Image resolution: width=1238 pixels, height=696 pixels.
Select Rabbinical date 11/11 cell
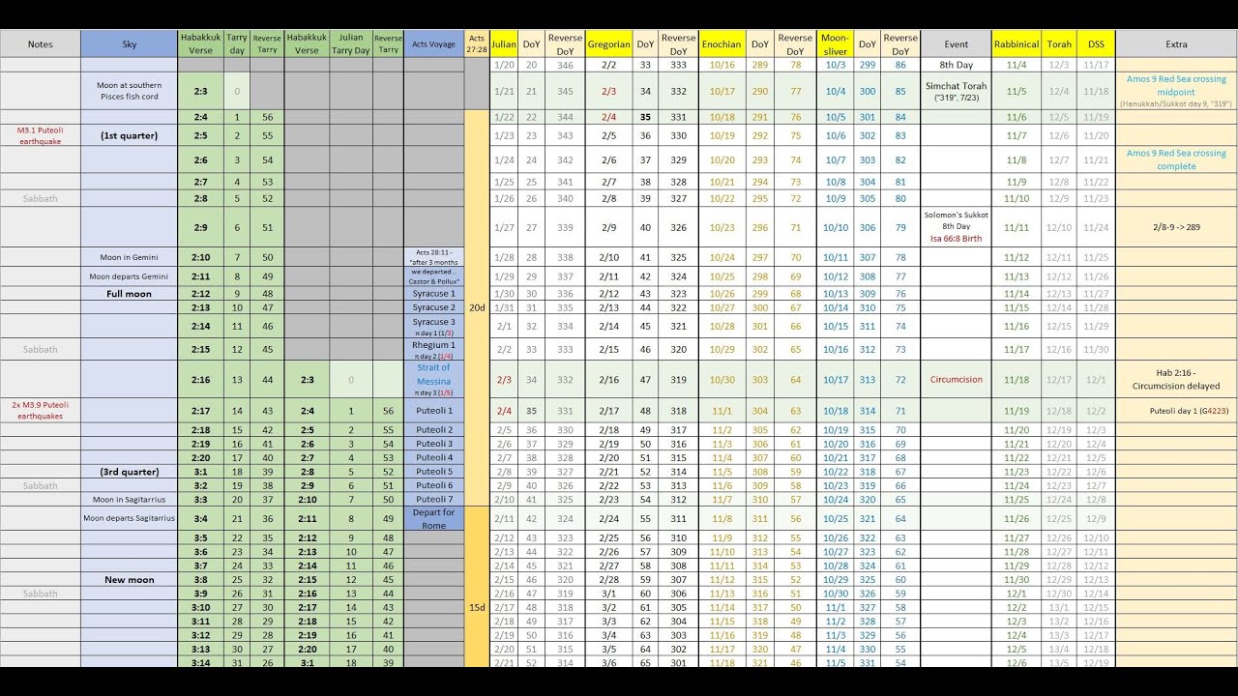point(1017,227)
